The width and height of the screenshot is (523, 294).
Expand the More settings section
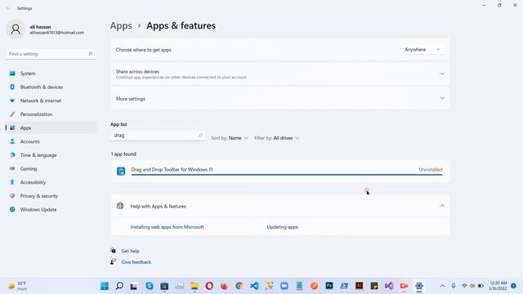point(280,99)
